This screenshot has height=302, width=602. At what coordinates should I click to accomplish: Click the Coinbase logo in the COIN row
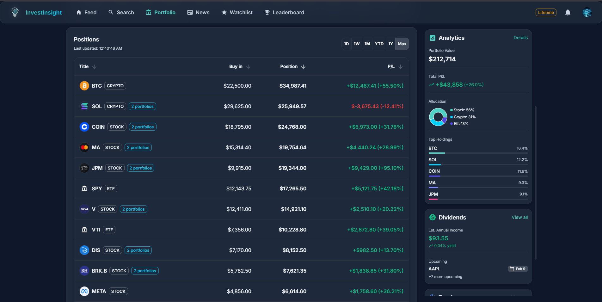click(84, 126)
